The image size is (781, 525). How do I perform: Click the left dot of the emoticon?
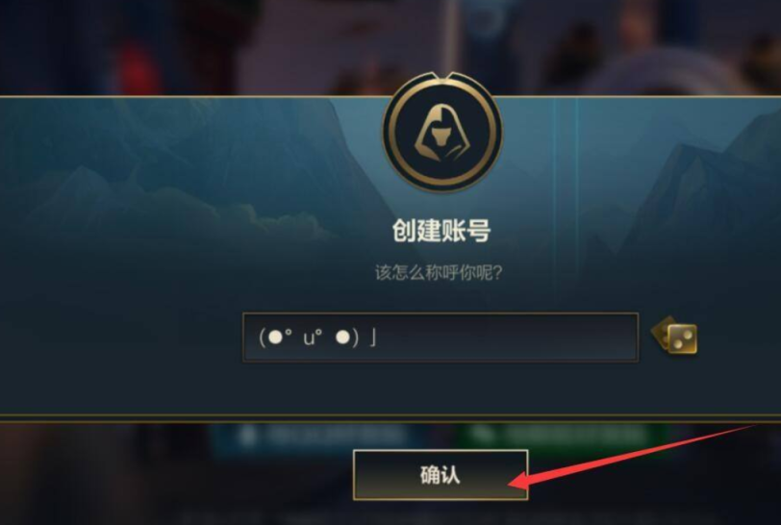coord(275,337)
